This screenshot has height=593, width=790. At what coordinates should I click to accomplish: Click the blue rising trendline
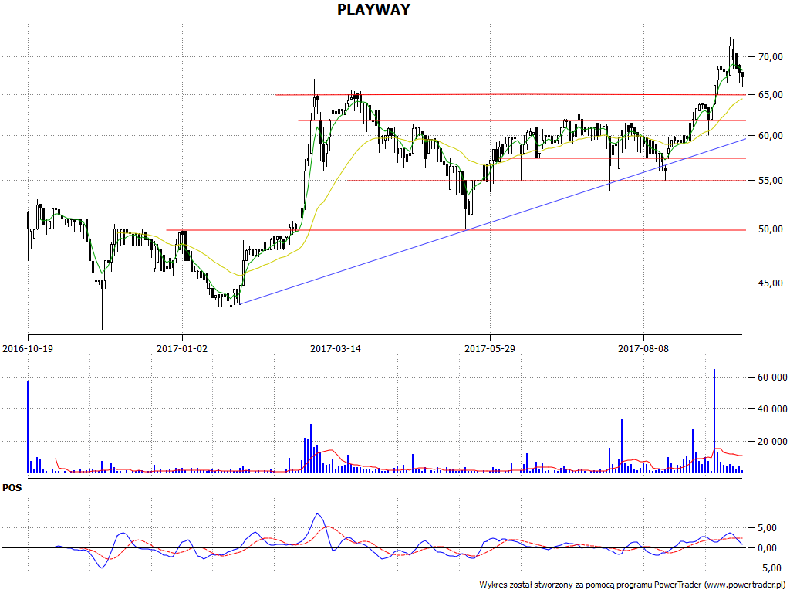click(494, 221)
